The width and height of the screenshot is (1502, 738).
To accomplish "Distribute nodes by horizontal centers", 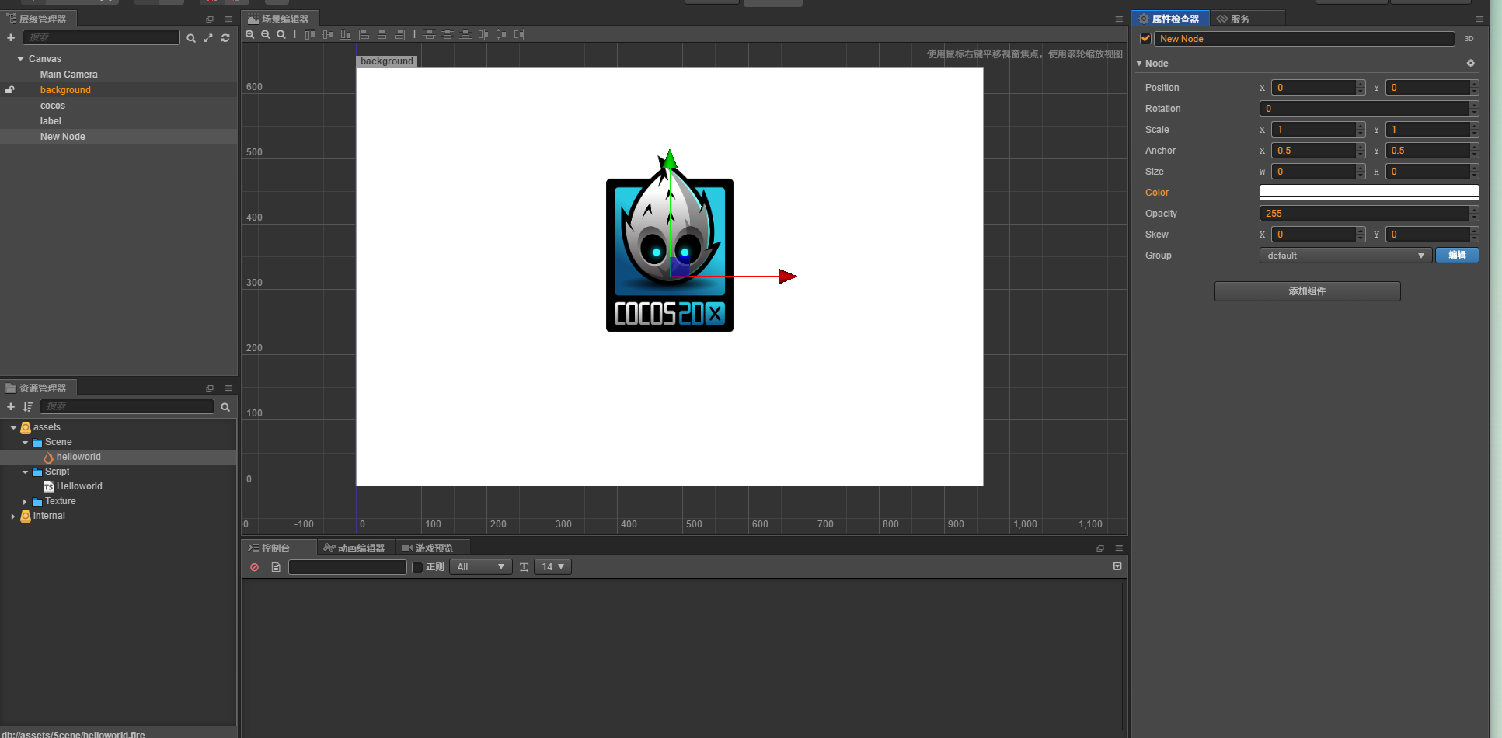I will tap(501, 34).
